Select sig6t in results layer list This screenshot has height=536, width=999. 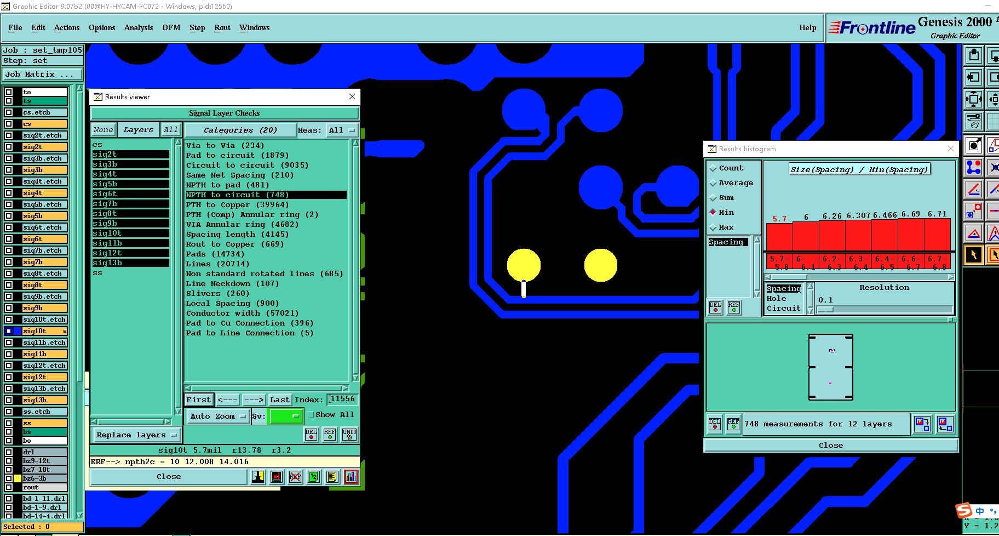click(x=131, y=194)
